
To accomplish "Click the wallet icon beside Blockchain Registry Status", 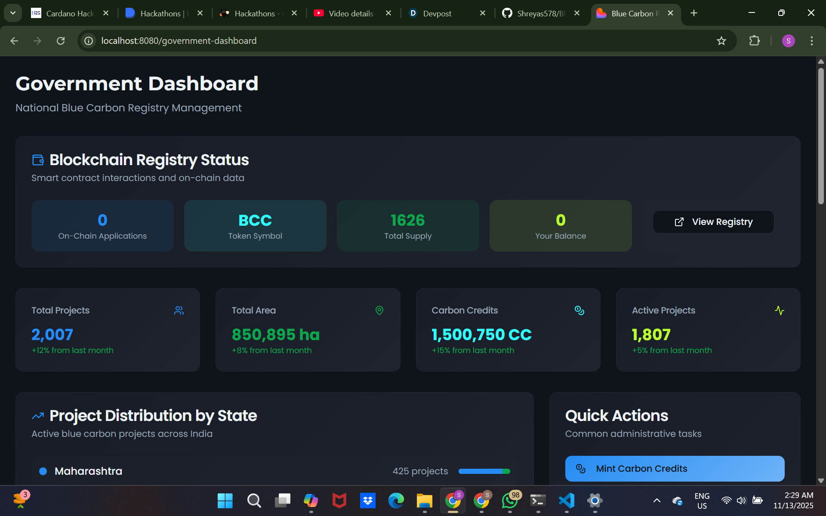I will [38, 160].
